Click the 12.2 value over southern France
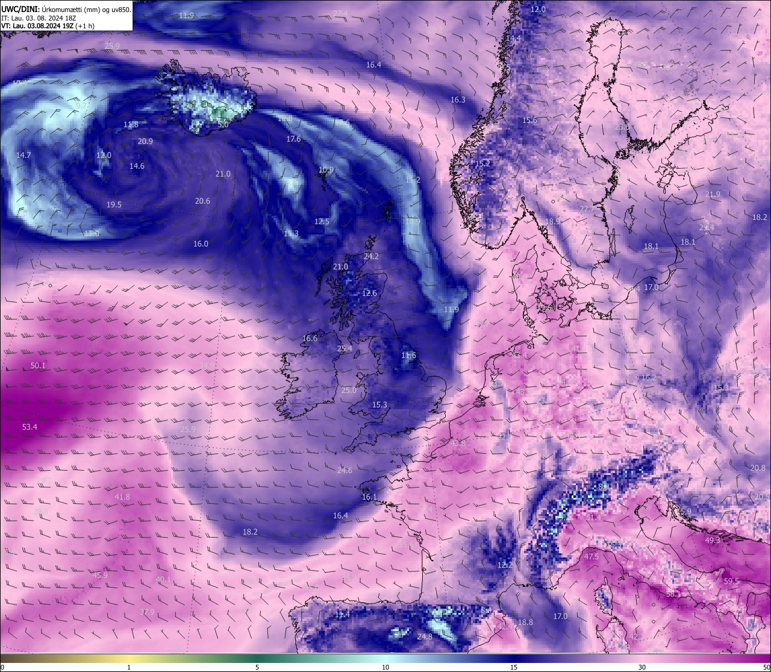 [x=505, y=565]
